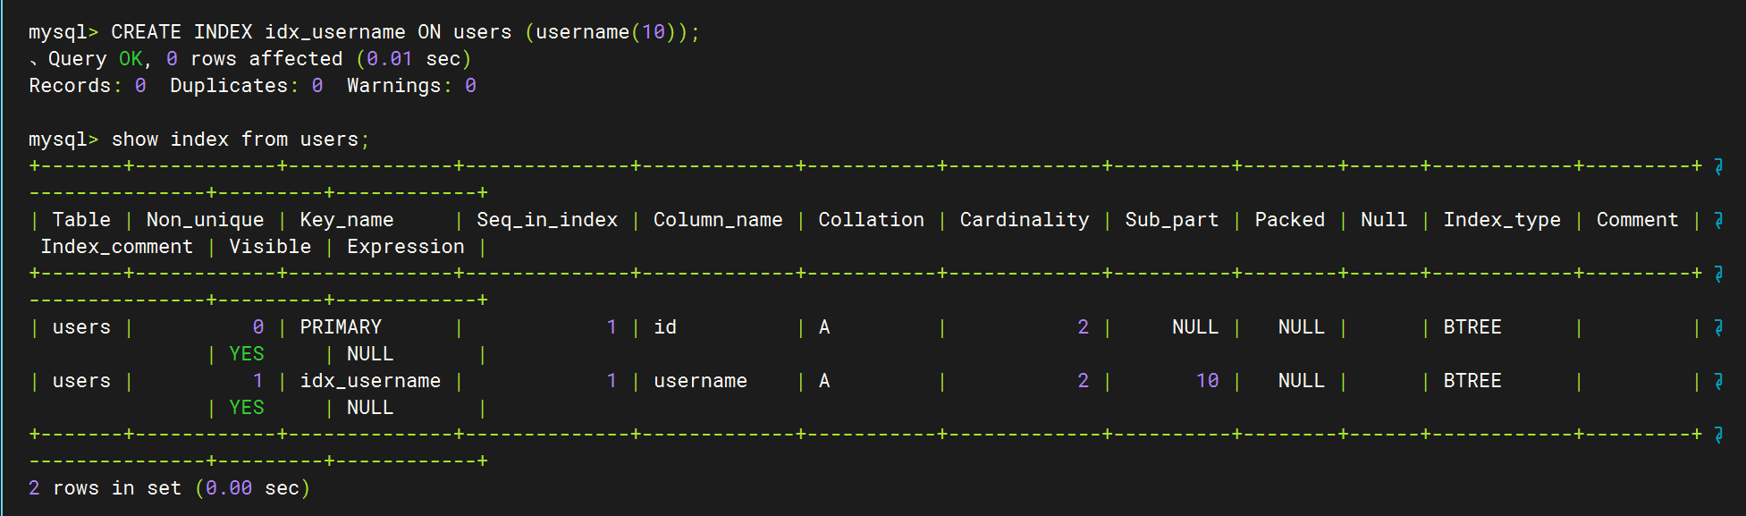Click '0.01 sec' execution time
1746x516 pixels.
(413, 59)
